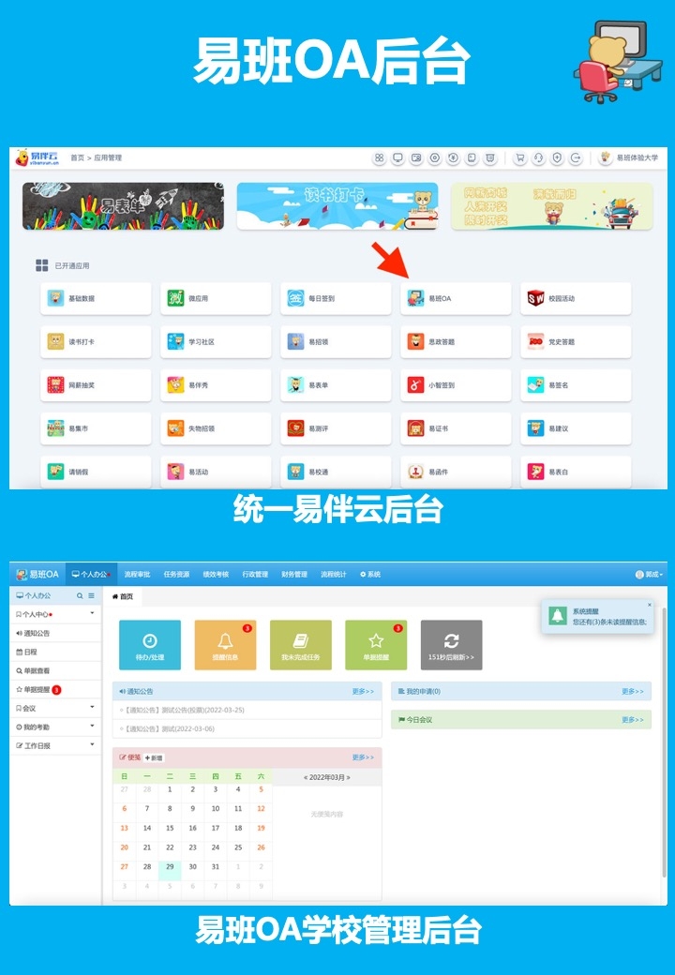Expand the 个人中心 sidebar item
This screenshot has width=675, height=975.
92,614
